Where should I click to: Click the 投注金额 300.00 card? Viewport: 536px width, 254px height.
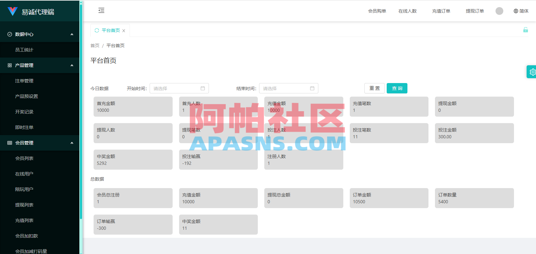(x=474, y=133)
